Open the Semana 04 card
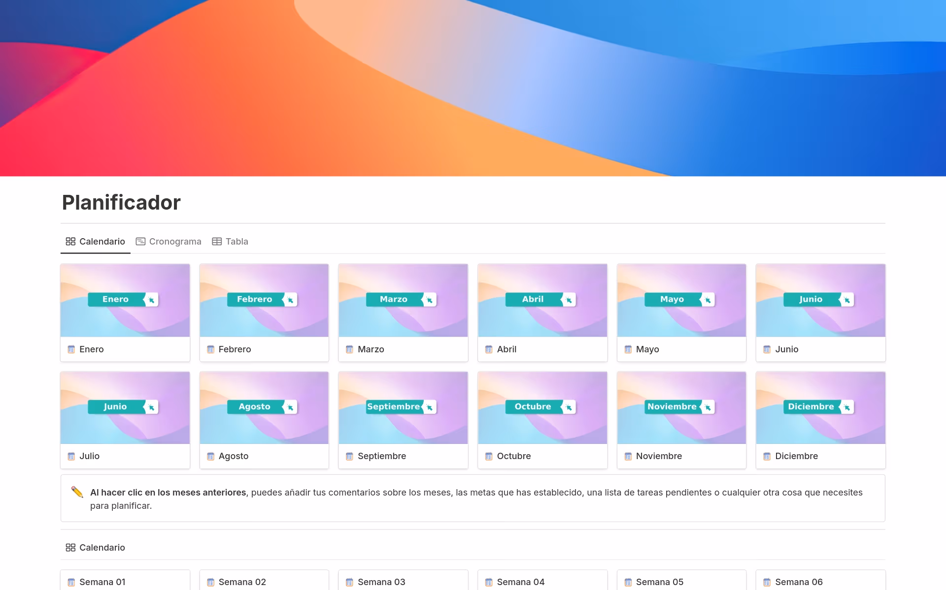 (x=520, y=582)
